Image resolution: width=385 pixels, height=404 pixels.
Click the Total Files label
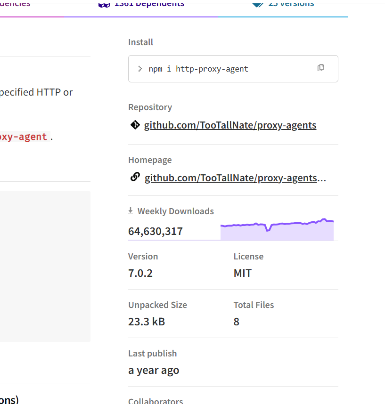tap(254, 305)
